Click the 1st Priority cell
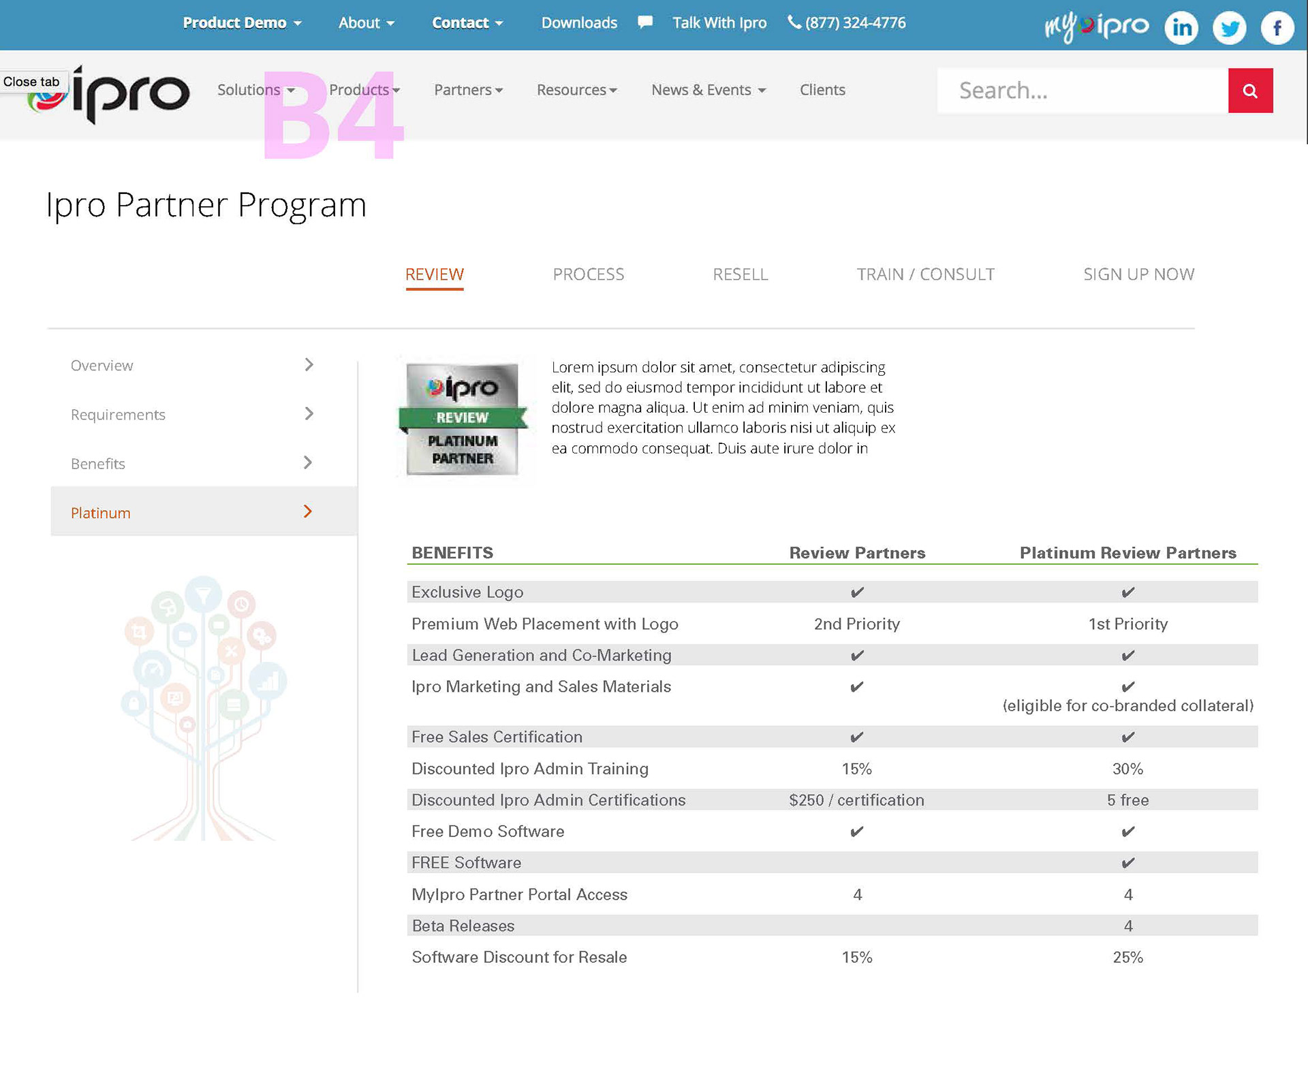 (1128, 624)
